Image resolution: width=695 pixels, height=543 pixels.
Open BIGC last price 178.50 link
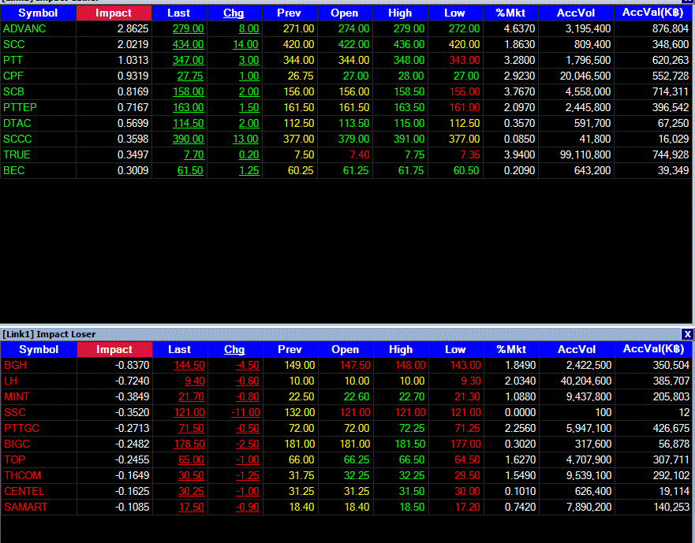(189, 444)
